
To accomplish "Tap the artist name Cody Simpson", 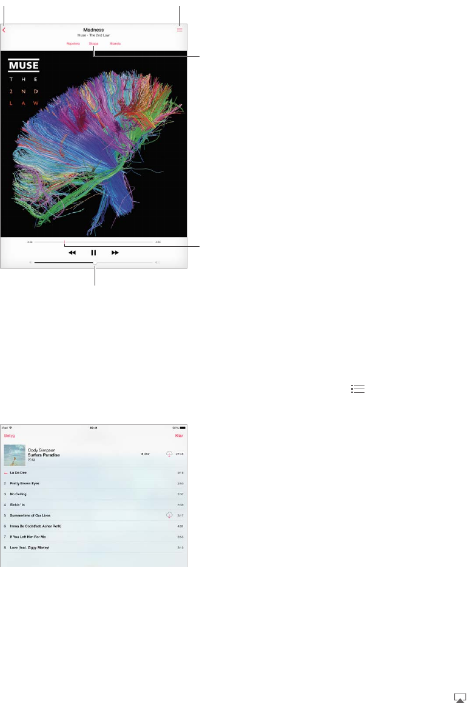I will coord(41,450).
